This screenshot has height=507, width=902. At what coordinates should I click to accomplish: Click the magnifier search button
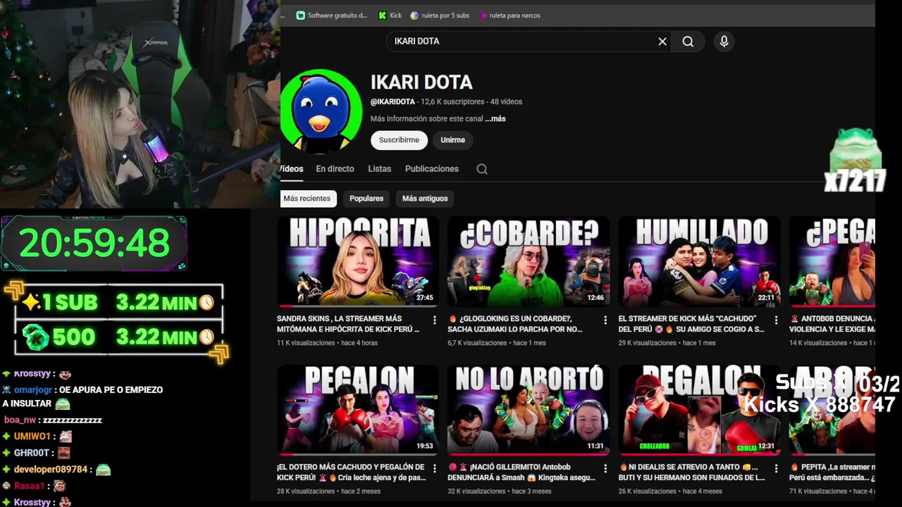(x=688, y=42)
